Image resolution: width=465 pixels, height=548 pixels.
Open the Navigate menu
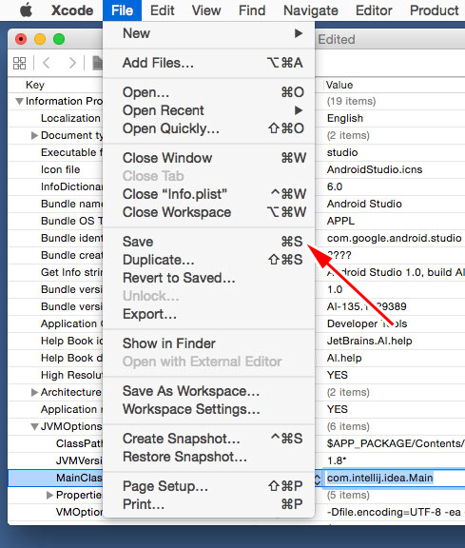coord(311,10)
